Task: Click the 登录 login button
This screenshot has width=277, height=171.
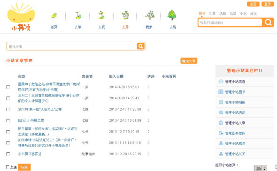Action: click(x=268, y=4)
